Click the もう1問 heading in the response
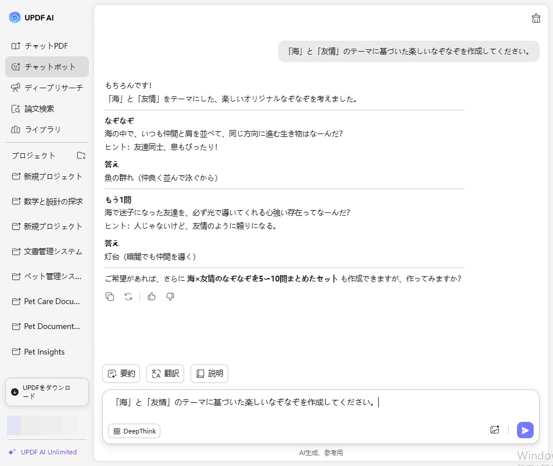 (x=118, y=200)
